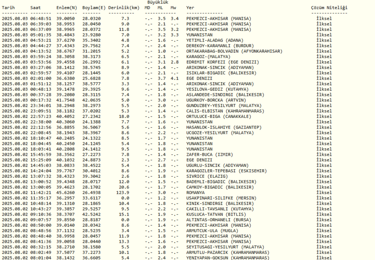Select 'YESILOVA-GEDIZ (KUTAHYA)' location
The height and width of the screenshot is (260, 375).
click(x=217, y=89)
